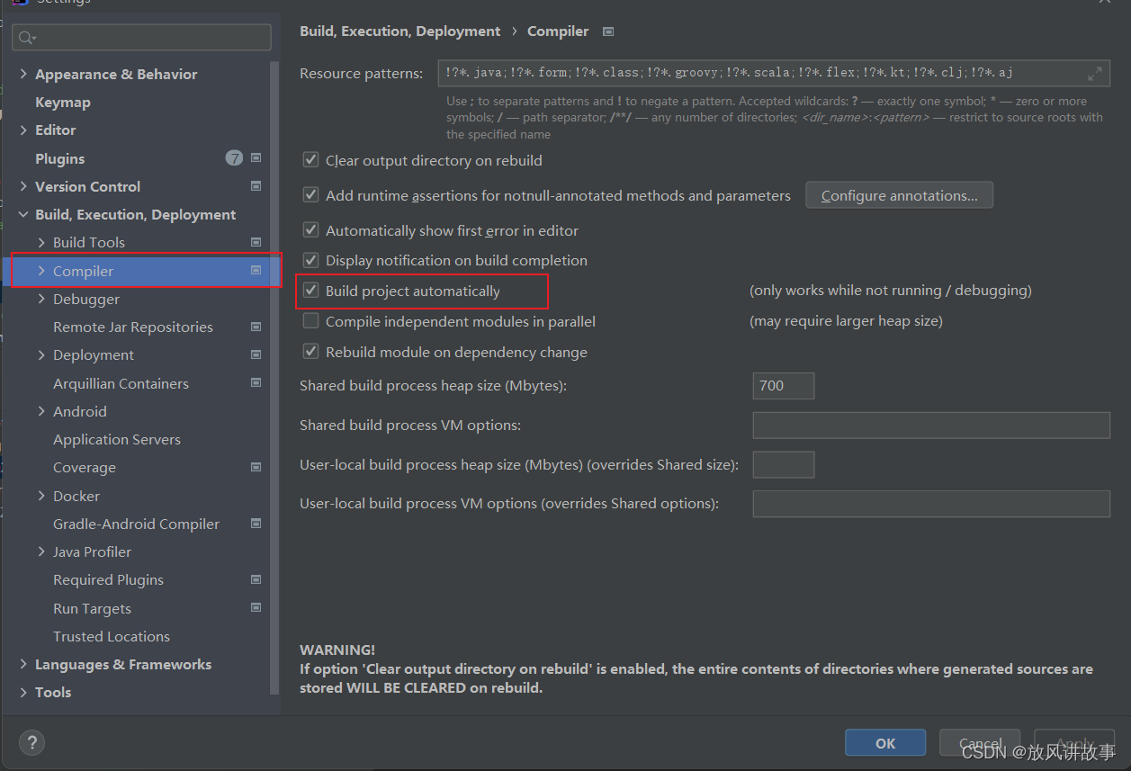Expand the Java Profiler node

(x=41, y=551)
